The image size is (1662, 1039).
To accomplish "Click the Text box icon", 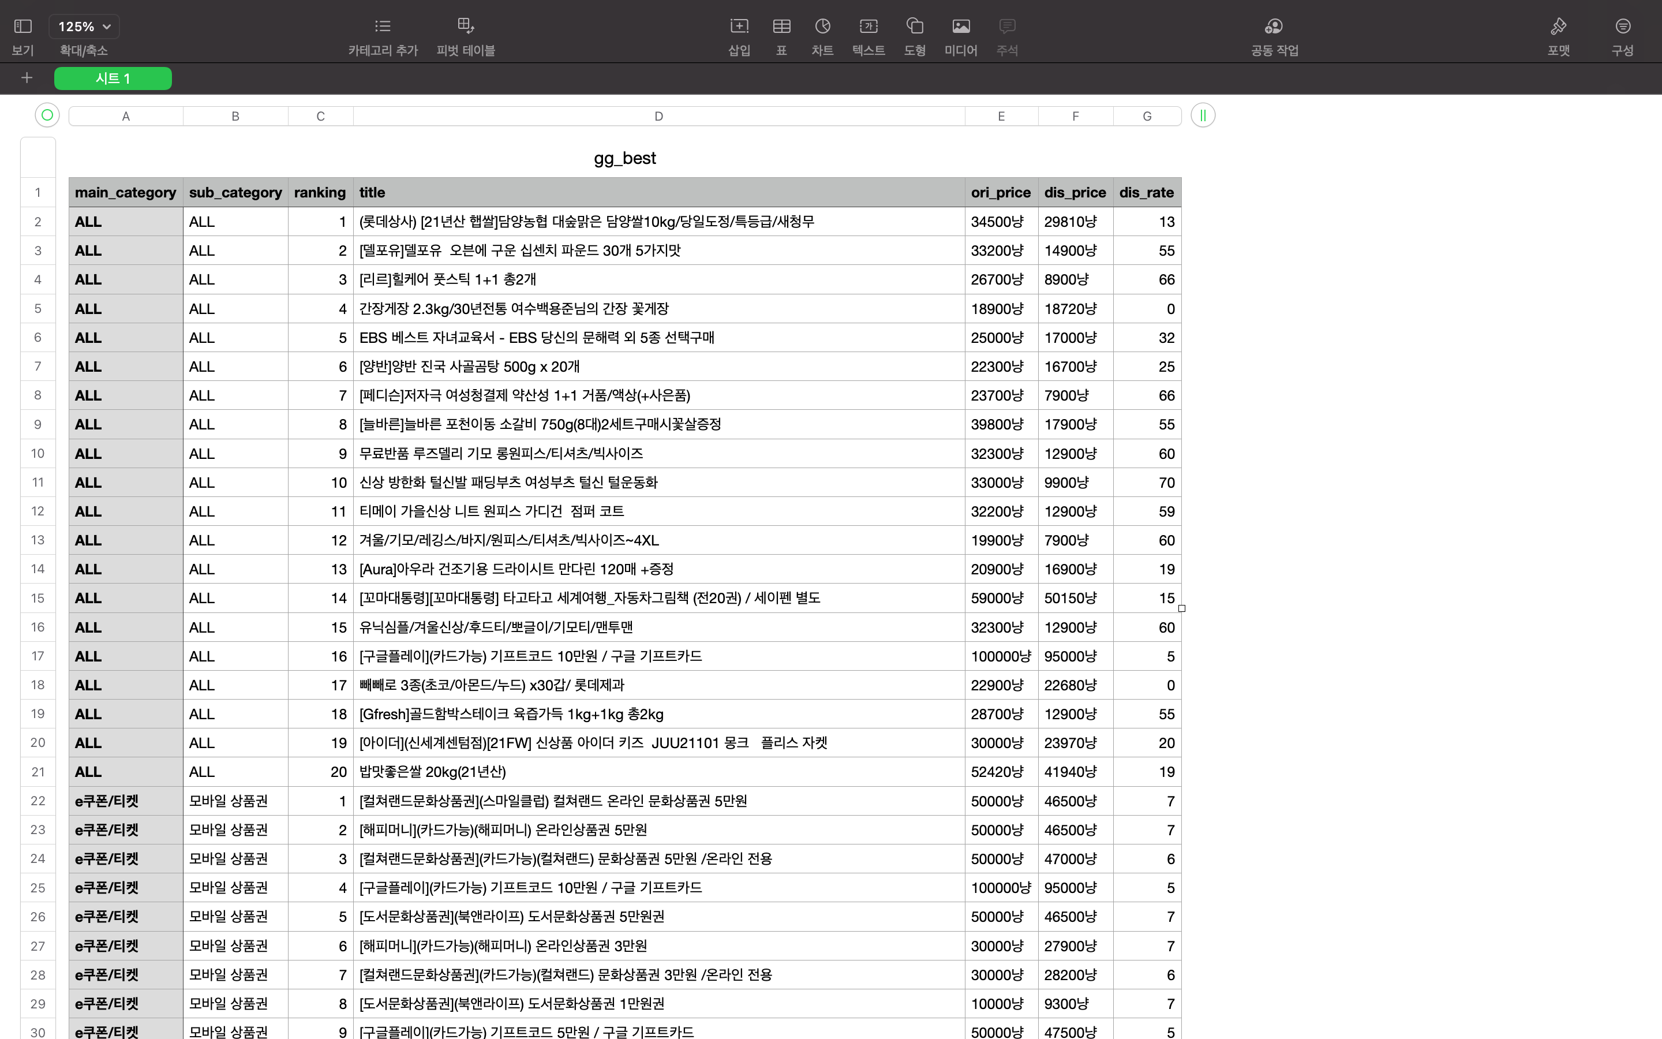I will click(869, 26).
